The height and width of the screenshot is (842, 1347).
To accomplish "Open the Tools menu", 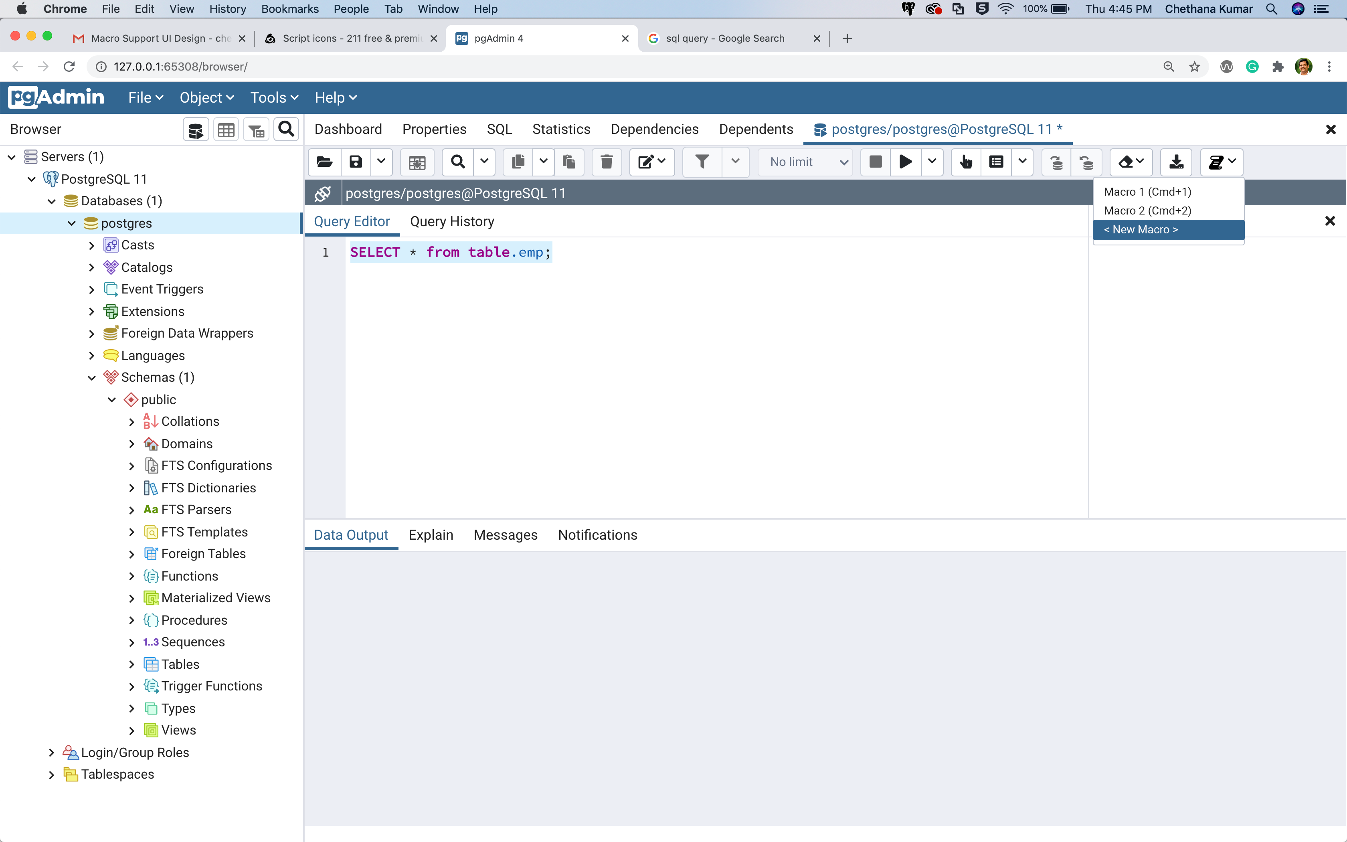I will [274, 98].
